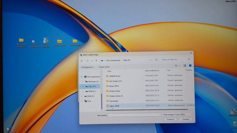237x133 pixels.
Task: Click the Открыть button
Action: tap(170, 119)
